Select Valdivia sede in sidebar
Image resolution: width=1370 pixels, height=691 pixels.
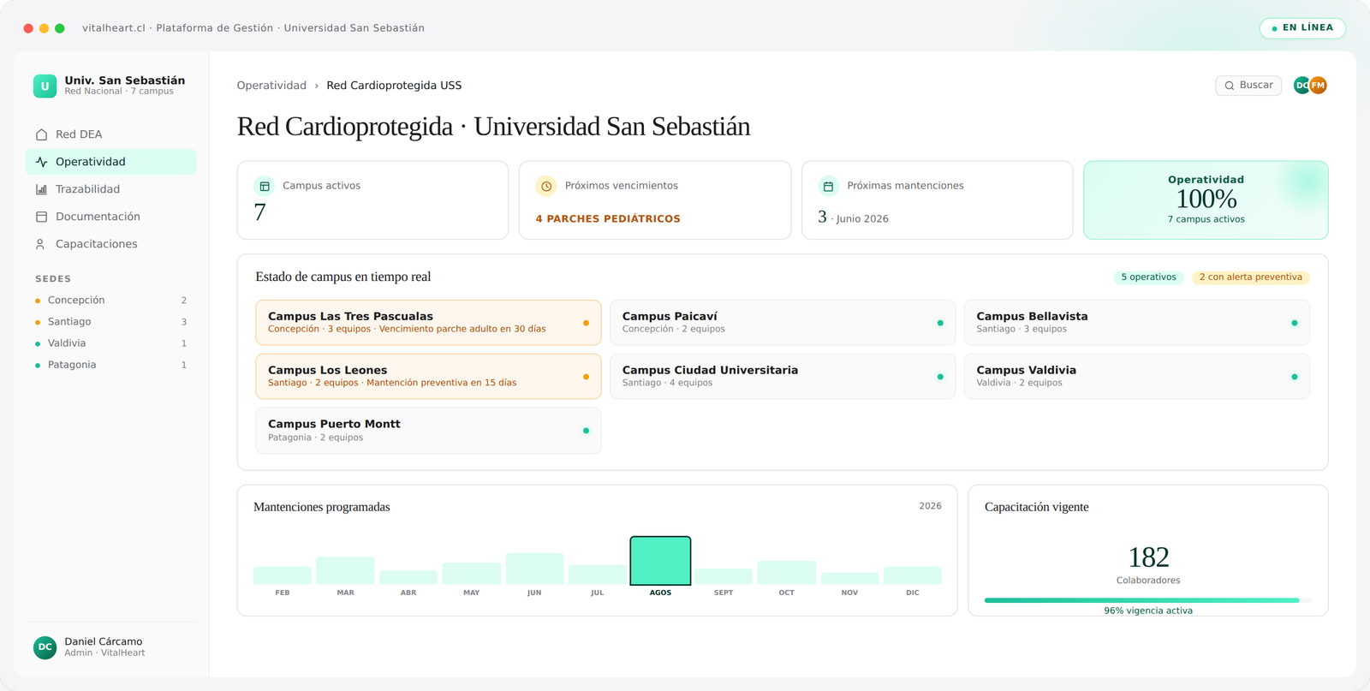pyautogui.click(x=111, y=343)
